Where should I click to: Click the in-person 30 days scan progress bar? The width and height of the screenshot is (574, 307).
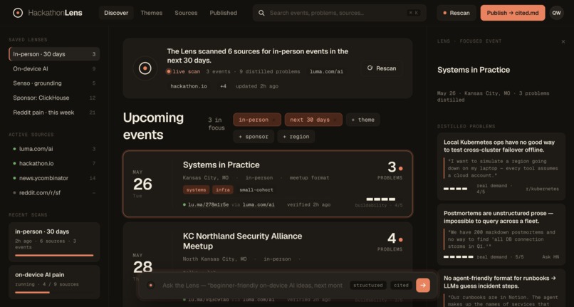point(54,255)
